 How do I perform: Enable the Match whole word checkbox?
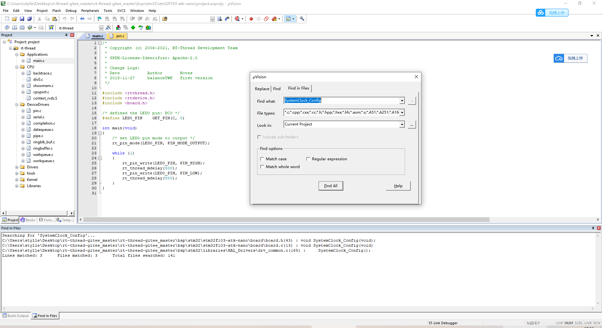click(262, 167)
